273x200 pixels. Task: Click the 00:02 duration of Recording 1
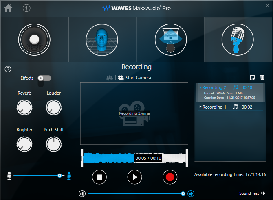coord(247,107)
